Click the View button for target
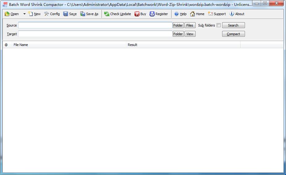Viewport: 286px width, 175px height. 190,34
